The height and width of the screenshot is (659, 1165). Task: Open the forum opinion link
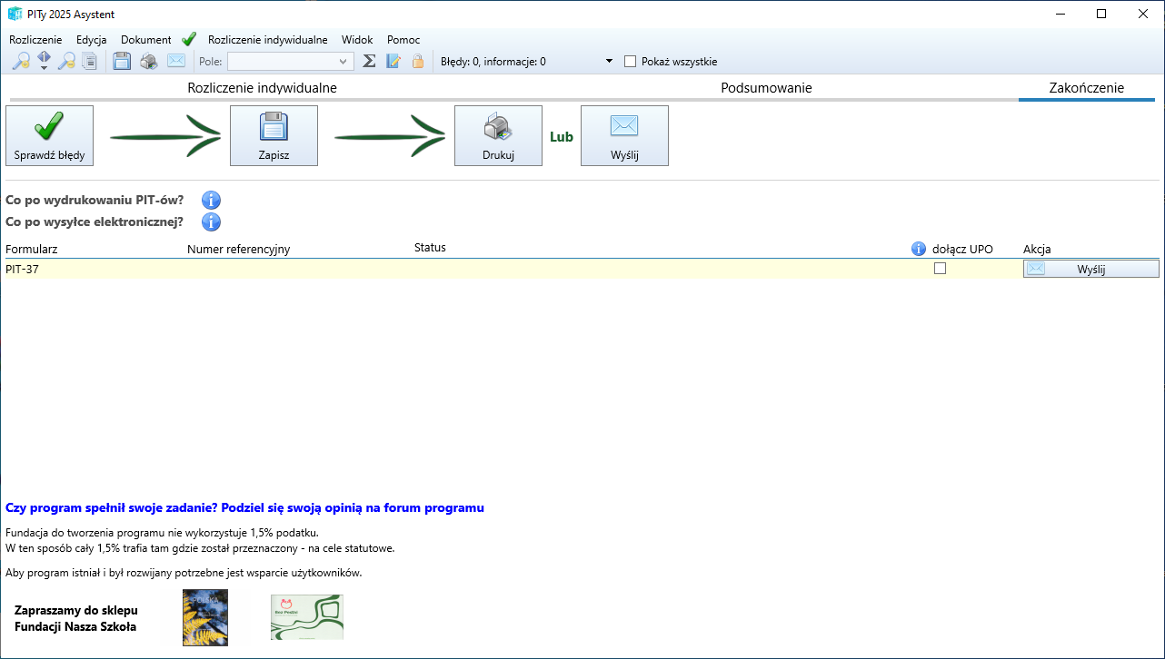pos(244,508)
